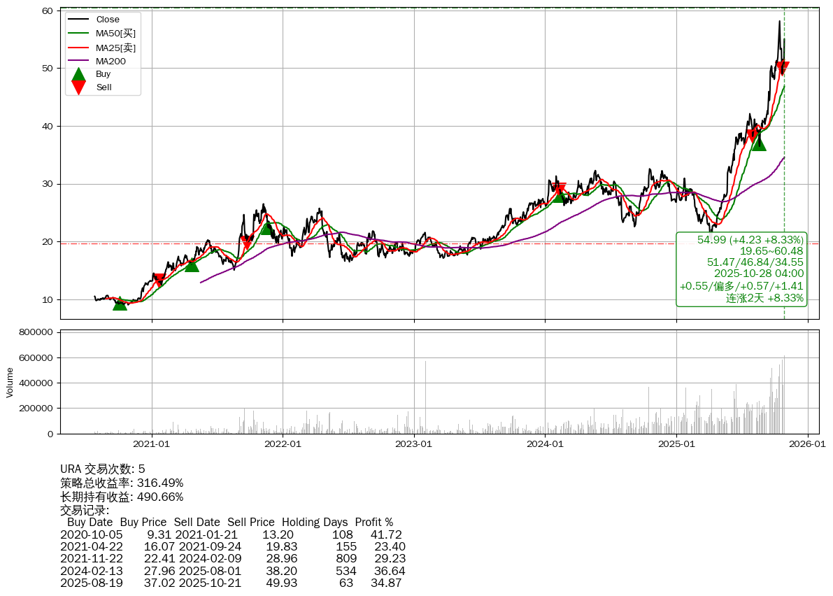This screenshot has height=596, width=833.
Task: Click the MA50[买] legend entry
Action: coord(115,33)
